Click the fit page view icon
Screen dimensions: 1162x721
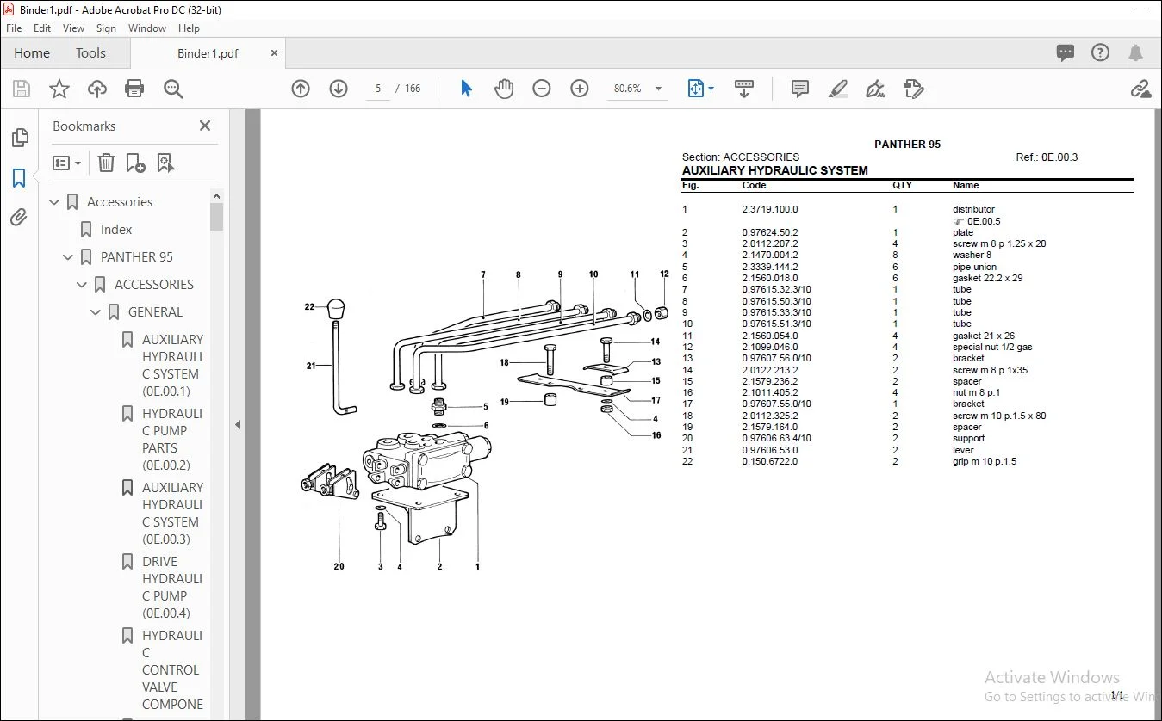tap(695, 89)
